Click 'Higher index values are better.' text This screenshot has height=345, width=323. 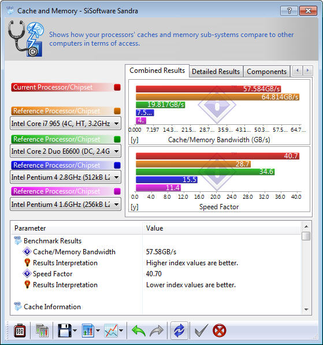coord(192,263)
